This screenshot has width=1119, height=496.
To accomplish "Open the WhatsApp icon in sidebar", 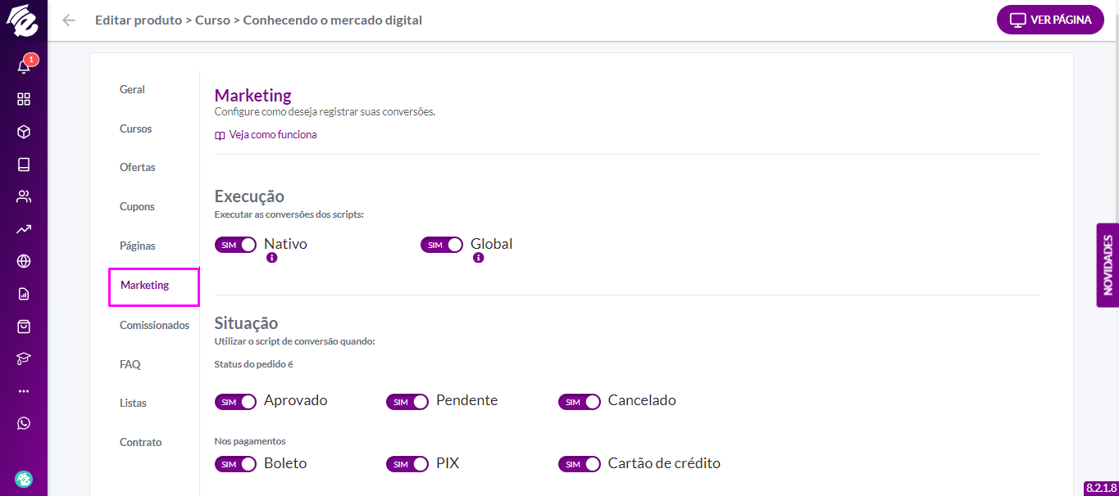I will click(24, 423).
